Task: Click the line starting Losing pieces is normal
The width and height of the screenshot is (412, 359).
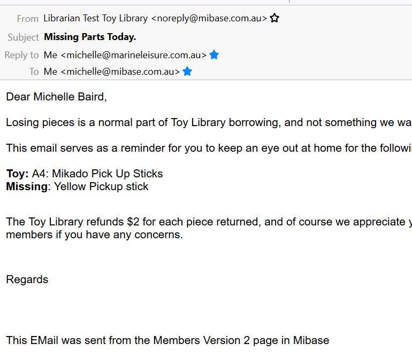Action: tap(208, 122)
